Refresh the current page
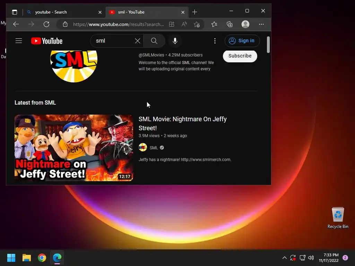Viewport: 355px width, 266px height. coord(46,24)
